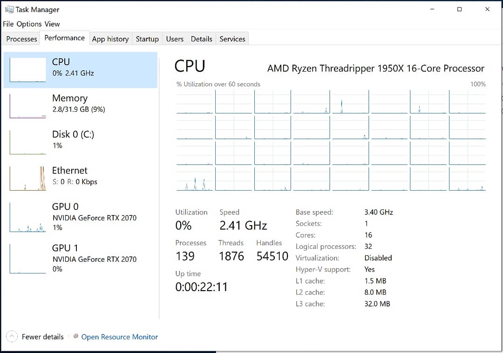Select the Memory mini graph thumbnail

(28, 106)
